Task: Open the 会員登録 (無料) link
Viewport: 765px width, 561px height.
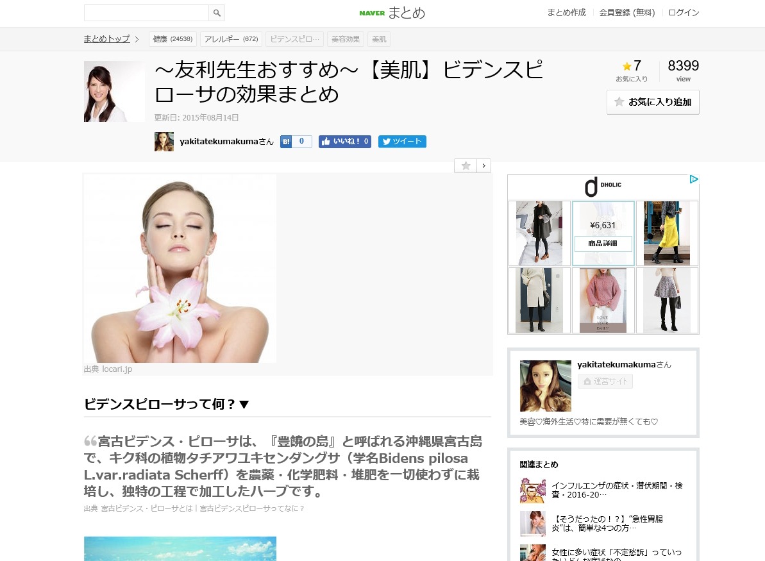Action: [626, 13]
